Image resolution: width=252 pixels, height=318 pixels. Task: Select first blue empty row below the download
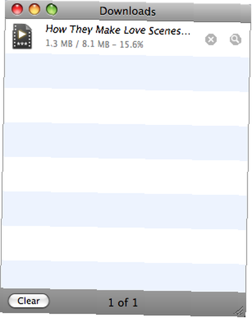pos(127,73)
